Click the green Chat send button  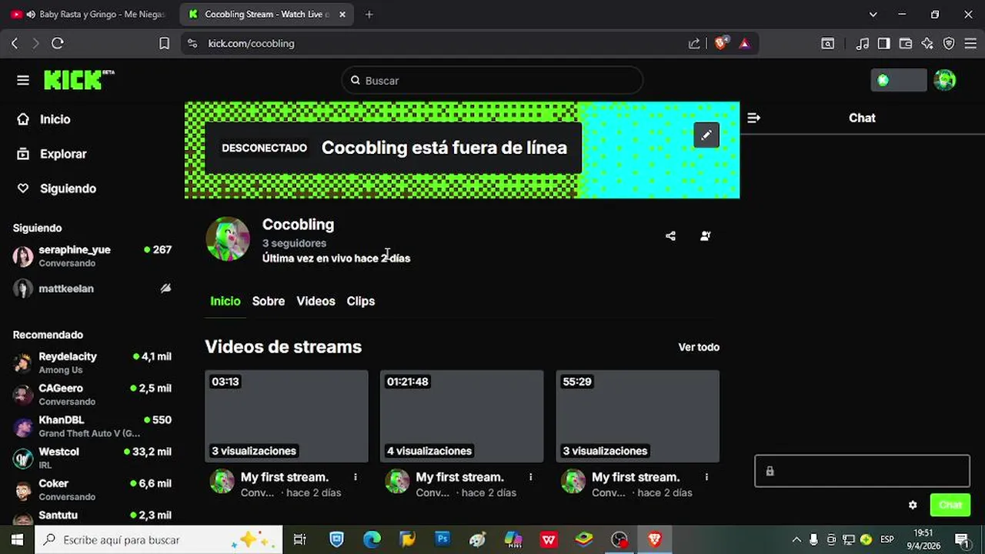950,505
